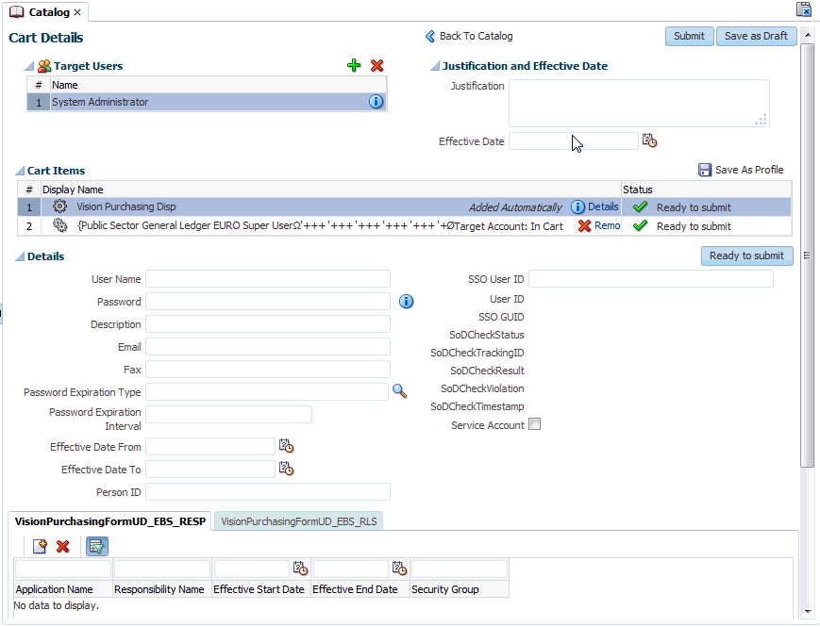Click green check status icon on row 1
This screenshot has width=820, height=627.
point(640,206)
